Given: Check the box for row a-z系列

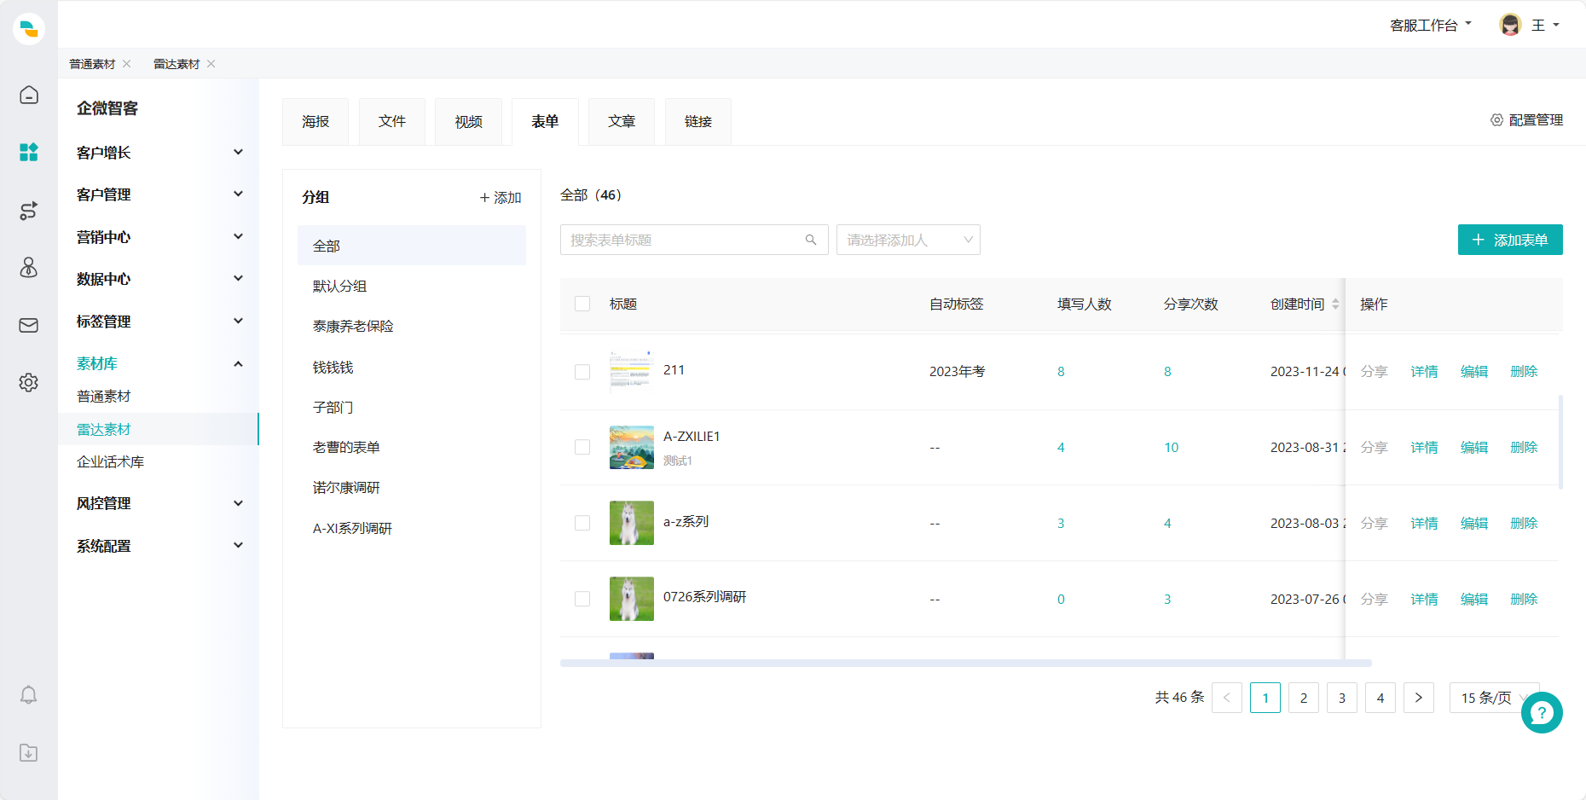Looking at the screenshot, I should coord(582,523).
